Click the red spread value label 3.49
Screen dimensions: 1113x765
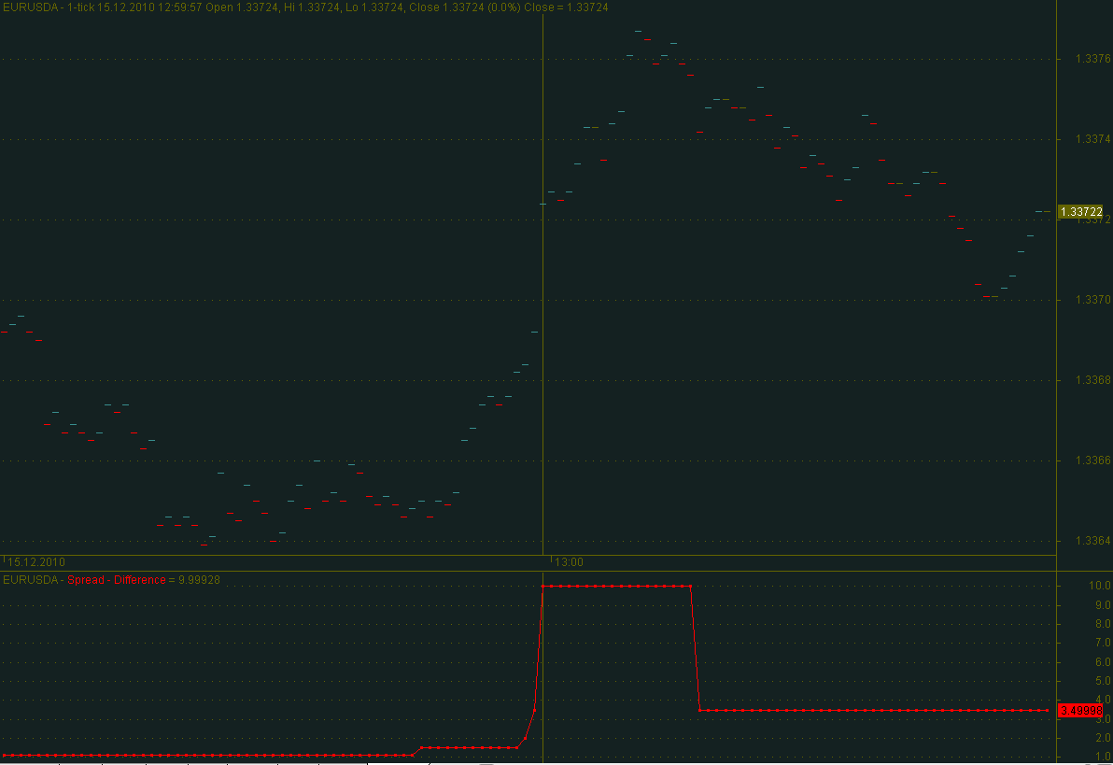click(x=1081, y=710)
